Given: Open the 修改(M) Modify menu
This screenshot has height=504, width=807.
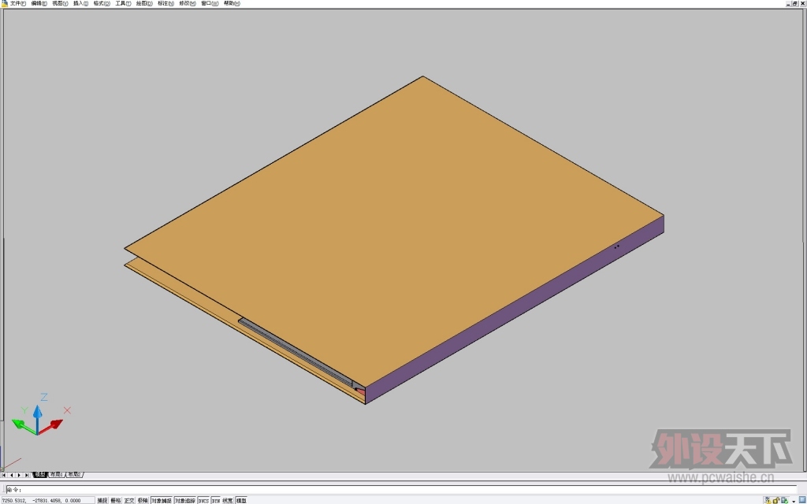Looking at the screenshot, I should coord(188,3).
